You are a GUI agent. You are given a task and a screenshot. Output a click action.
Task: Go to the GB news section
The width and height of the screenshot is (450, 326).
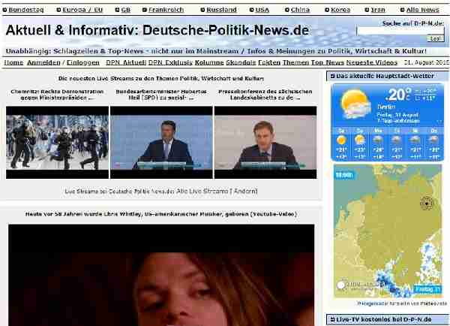pos(126,10)
